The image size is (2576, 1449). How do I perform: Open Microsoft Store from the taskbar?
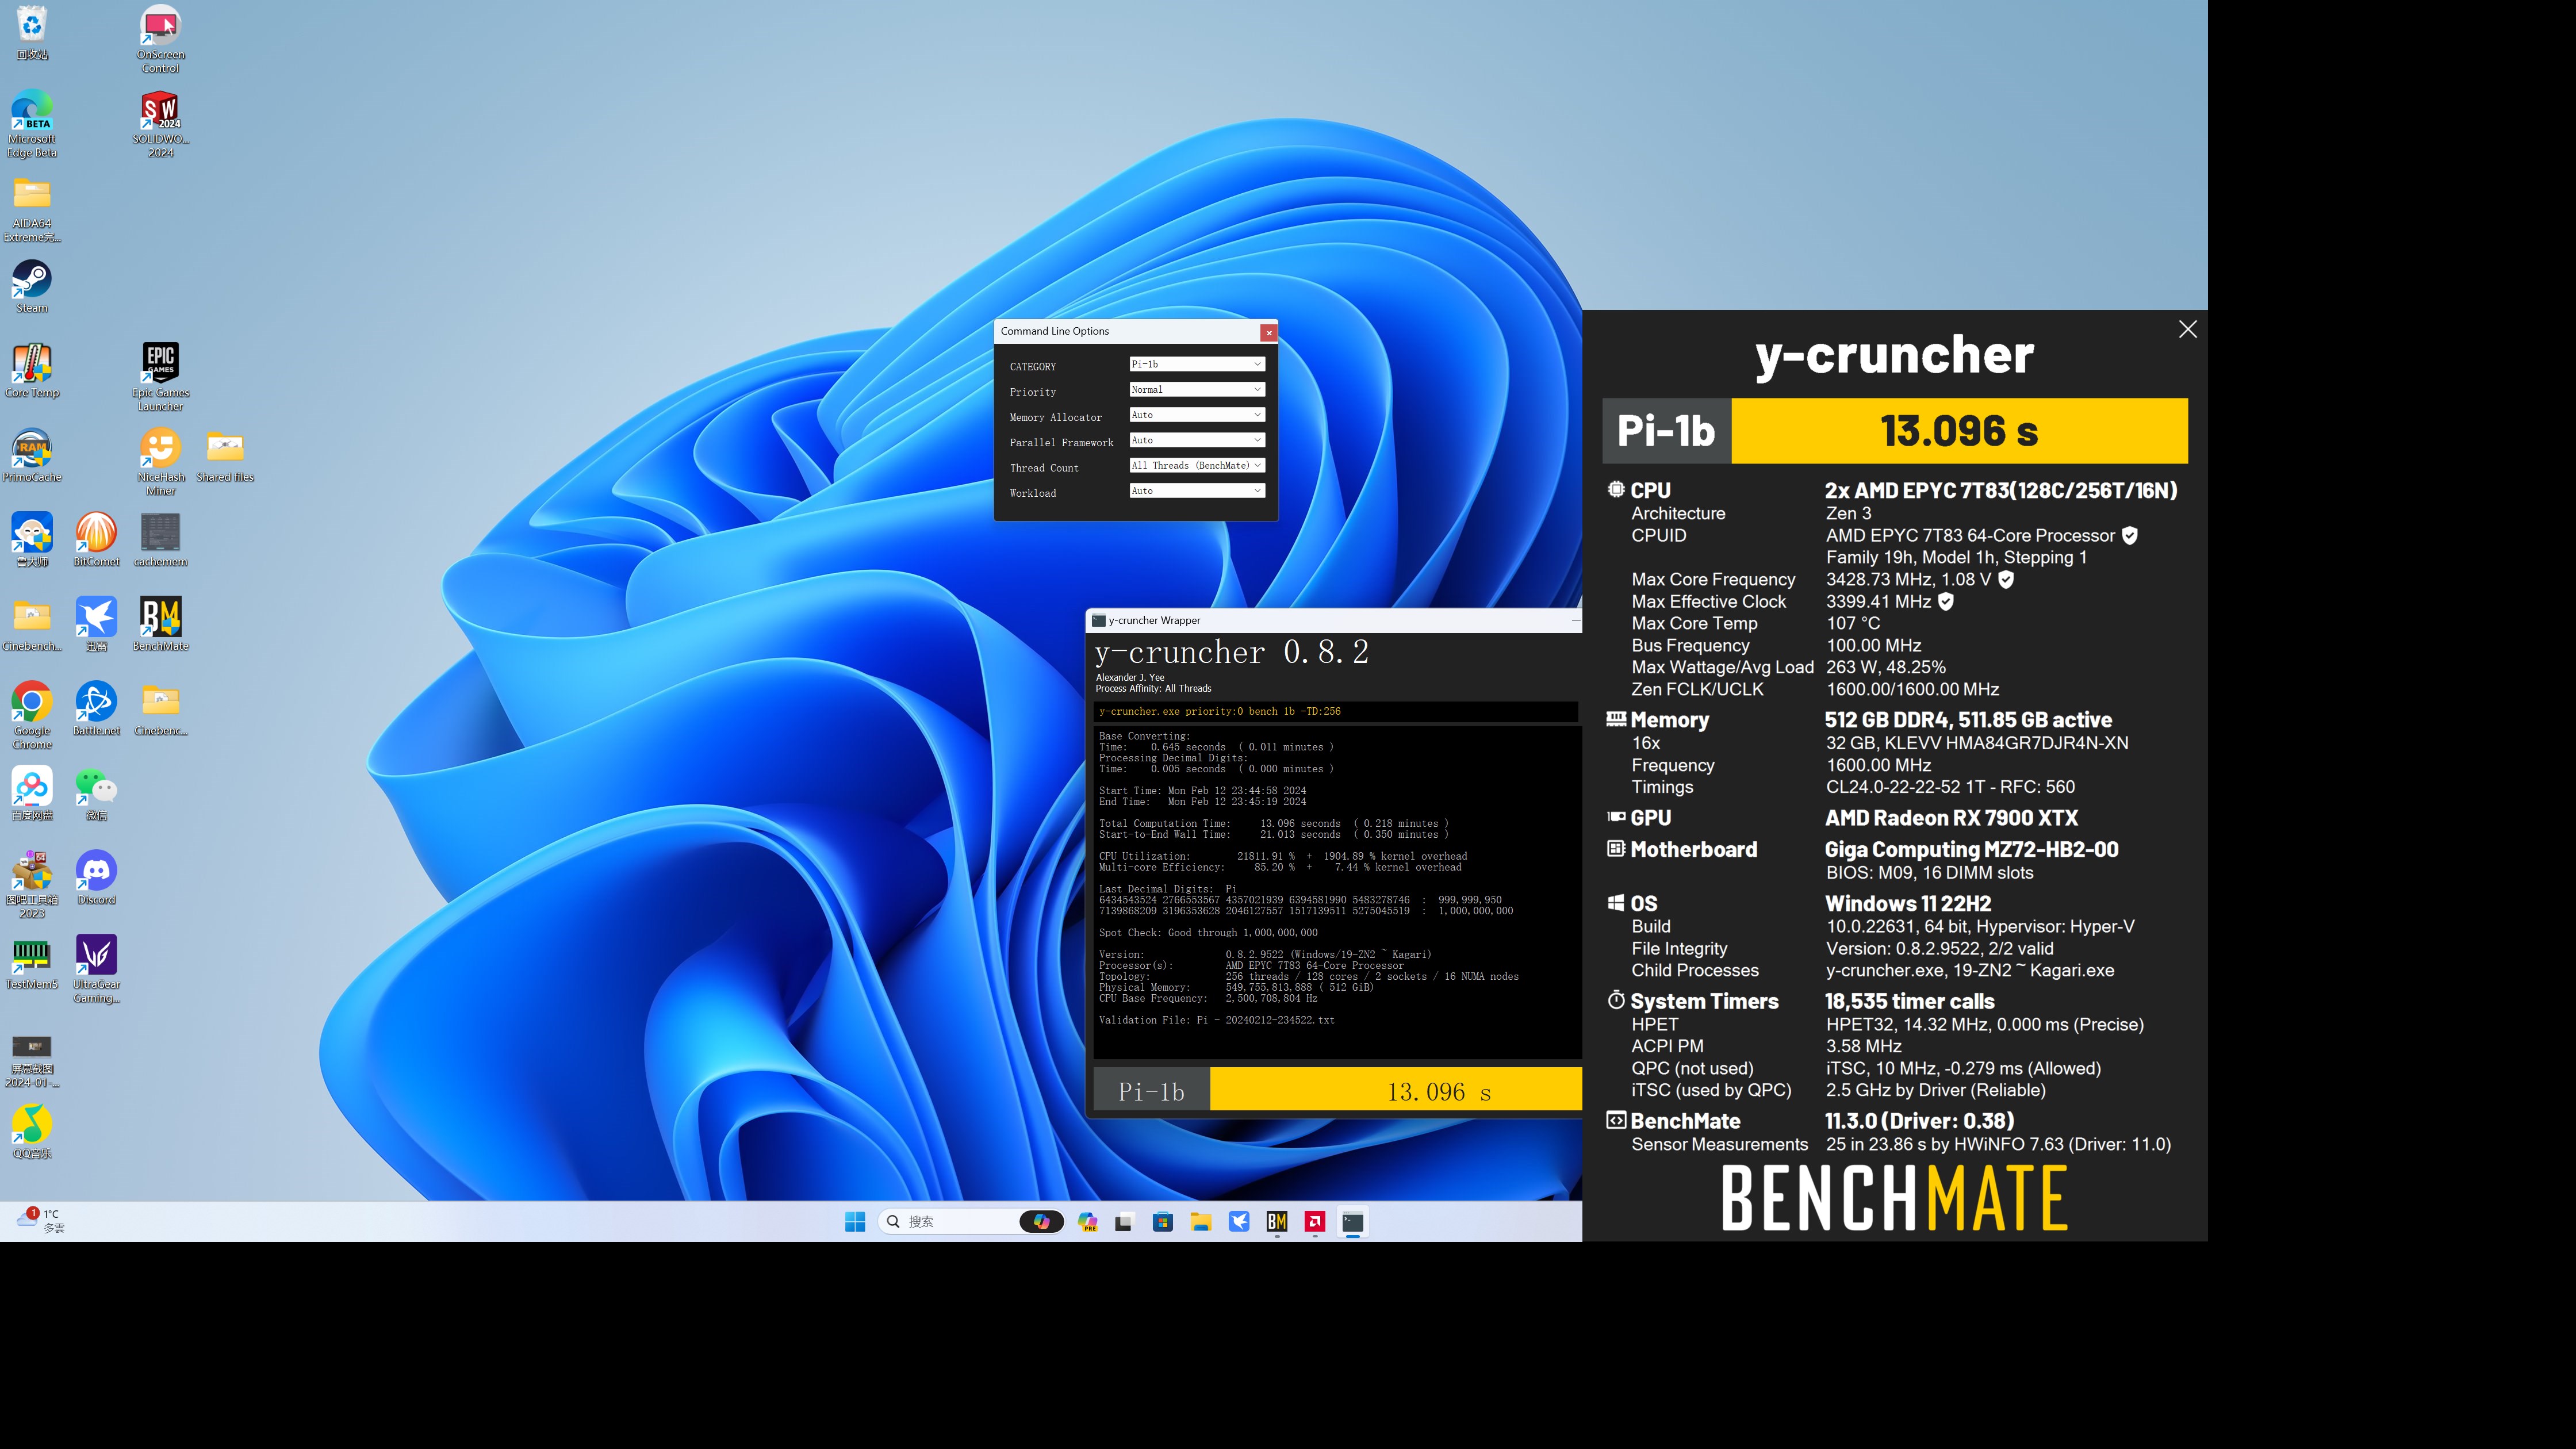click(1162, 1221)
